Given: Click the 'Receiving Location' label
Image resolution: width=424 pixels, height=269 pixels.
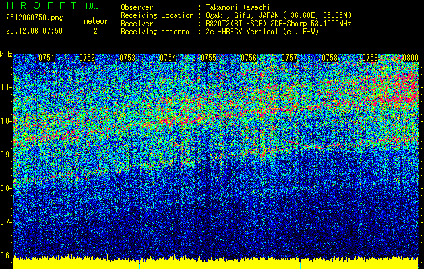Looking at the screenshot, I should click(157, 15).
